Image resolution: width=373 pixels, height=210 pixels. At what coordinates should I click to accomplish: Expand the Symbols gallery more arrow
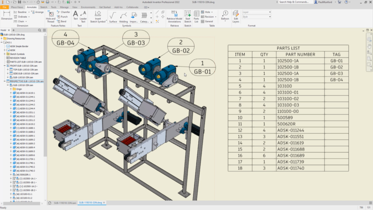(151, 22)
